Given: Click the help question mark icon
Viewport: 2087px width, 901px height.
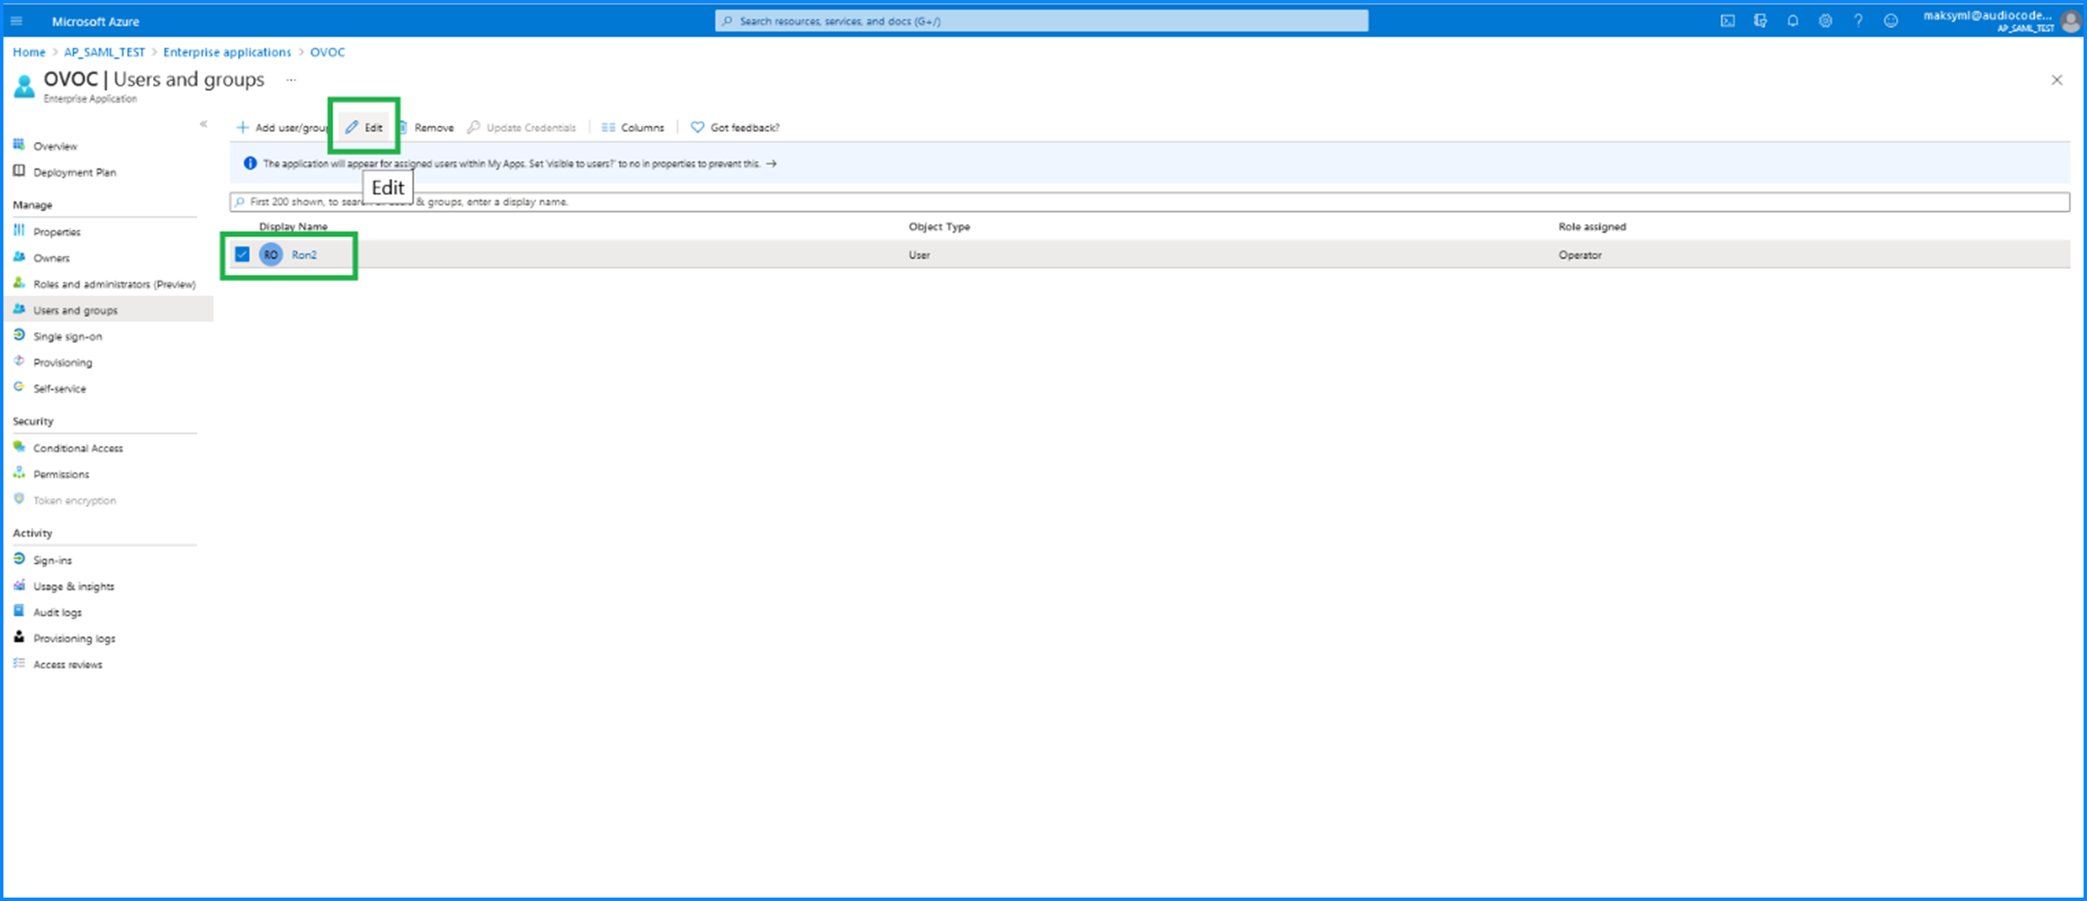Looking at the screenshot, I should click(x=1857, y=21).
